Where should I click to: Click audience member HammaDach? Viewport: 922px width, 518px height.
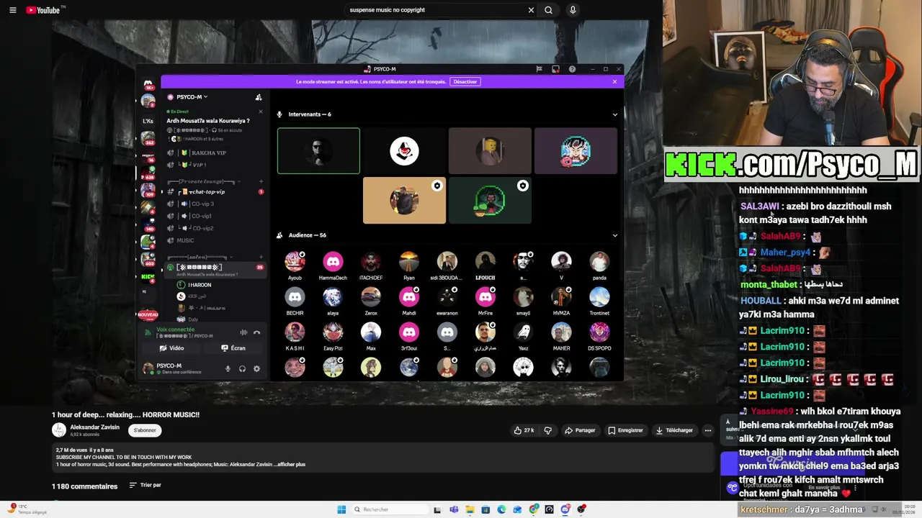(333, 265)
